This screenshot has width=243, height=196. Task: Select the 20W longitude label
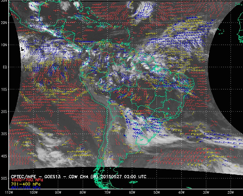231,193
